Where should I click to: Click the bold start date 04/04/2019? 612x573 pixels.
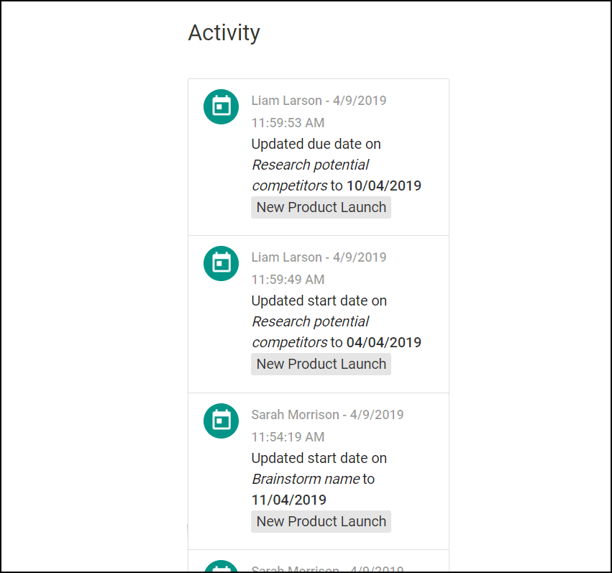point(384,342)
